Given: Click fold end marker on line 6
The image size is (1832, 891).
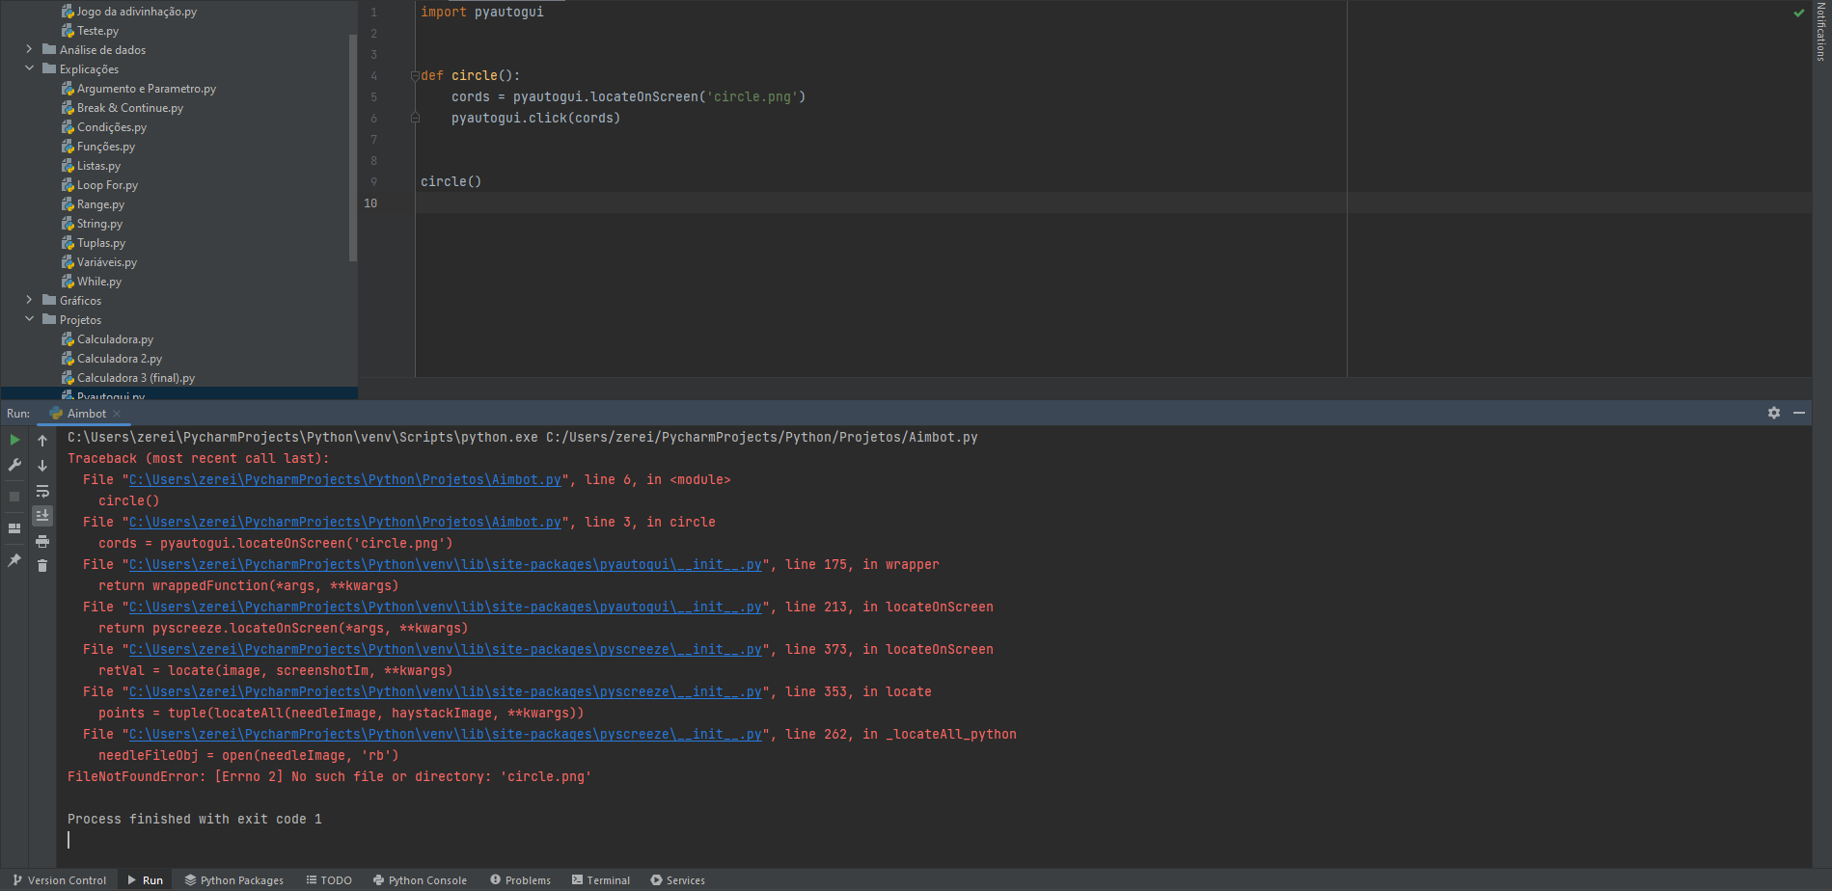Looking at the screenshot, I should [x=415, y=118].
